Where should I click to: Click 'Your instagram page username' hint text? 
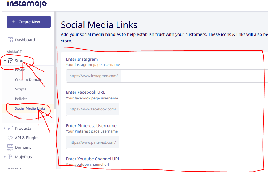(93, 65)
